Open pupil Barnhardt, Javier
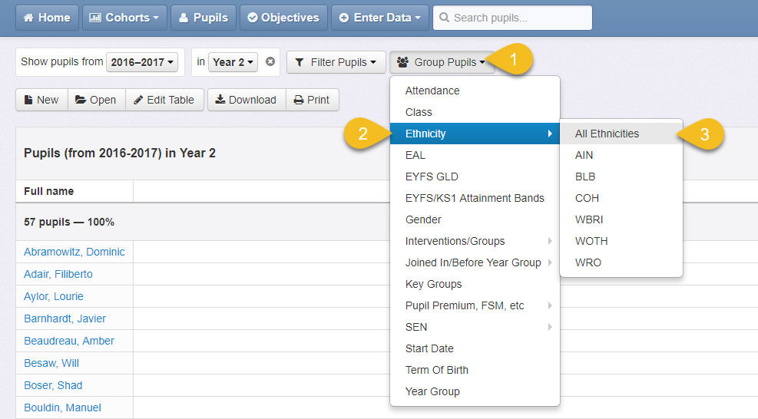758x419 pixels. (x=65, y=318)
